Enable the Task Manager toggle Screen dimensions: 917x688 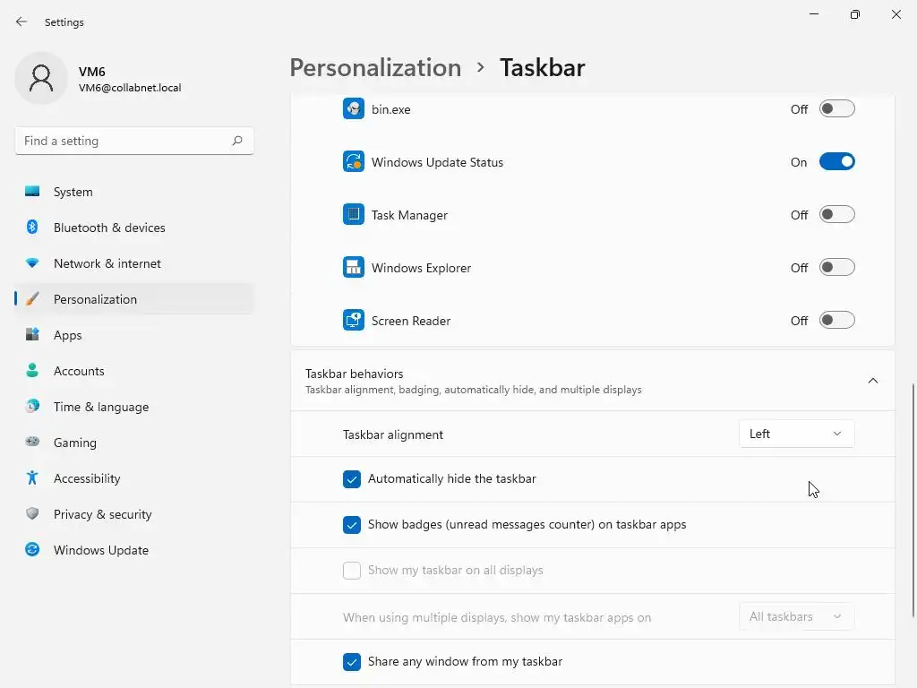pyautogui.click(x=837, y=214)
